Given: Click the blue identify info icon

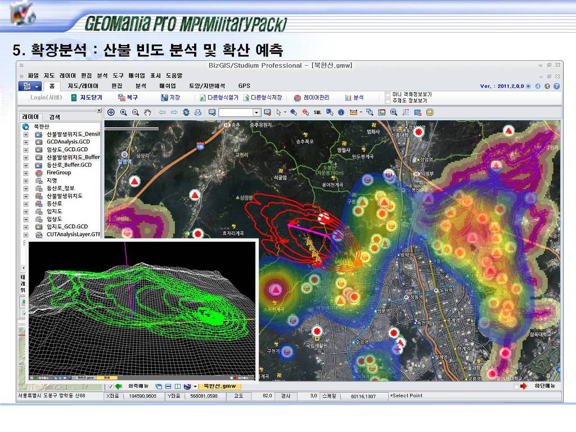Looking at the screenshot, I should [341, 112].
